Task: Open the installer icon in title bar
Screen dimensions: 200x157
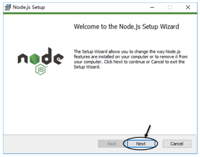Action: [x=8, y=7]
